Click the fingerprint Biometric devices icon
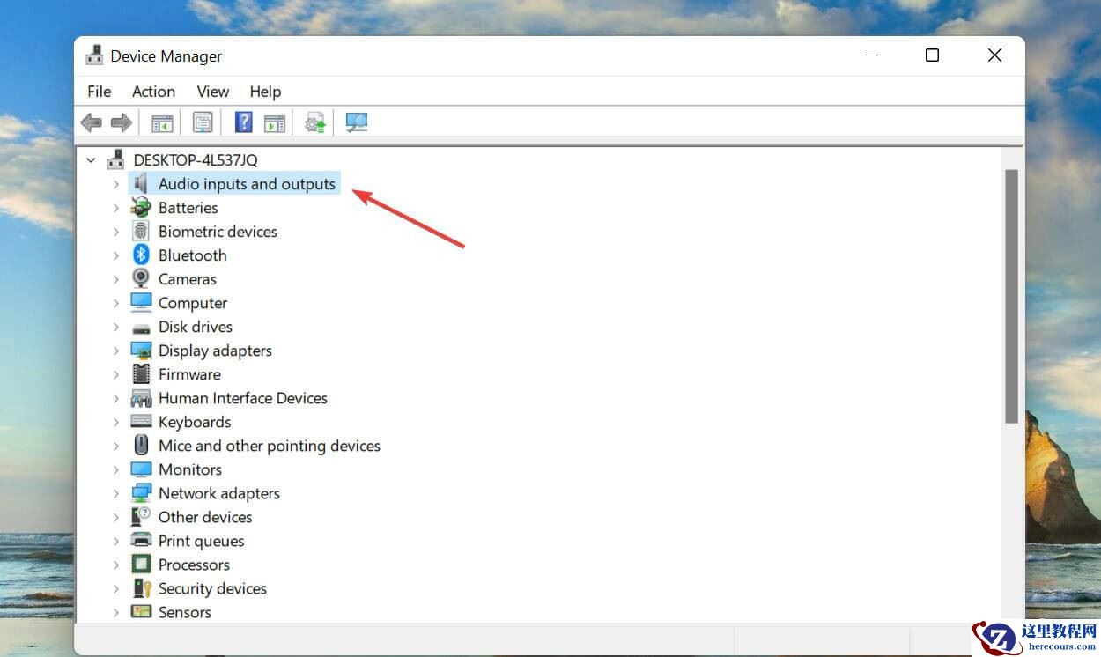The height and width of the screenshot is (657, 1101). click(141, 231)
